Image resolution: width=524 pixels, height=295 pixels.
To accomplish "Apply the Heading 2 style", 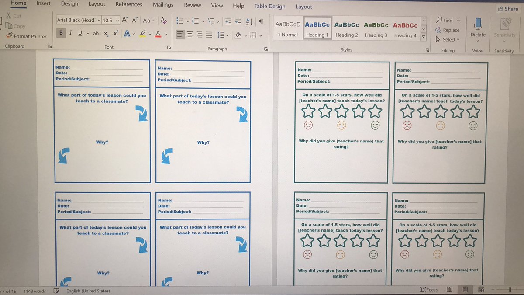I will 347,29.
